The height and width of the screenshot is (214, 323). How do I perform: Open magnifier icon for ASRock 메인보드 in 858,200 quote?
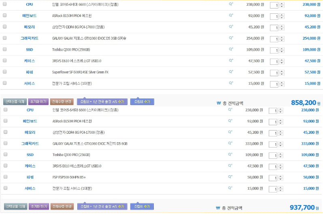click(231, 15)
